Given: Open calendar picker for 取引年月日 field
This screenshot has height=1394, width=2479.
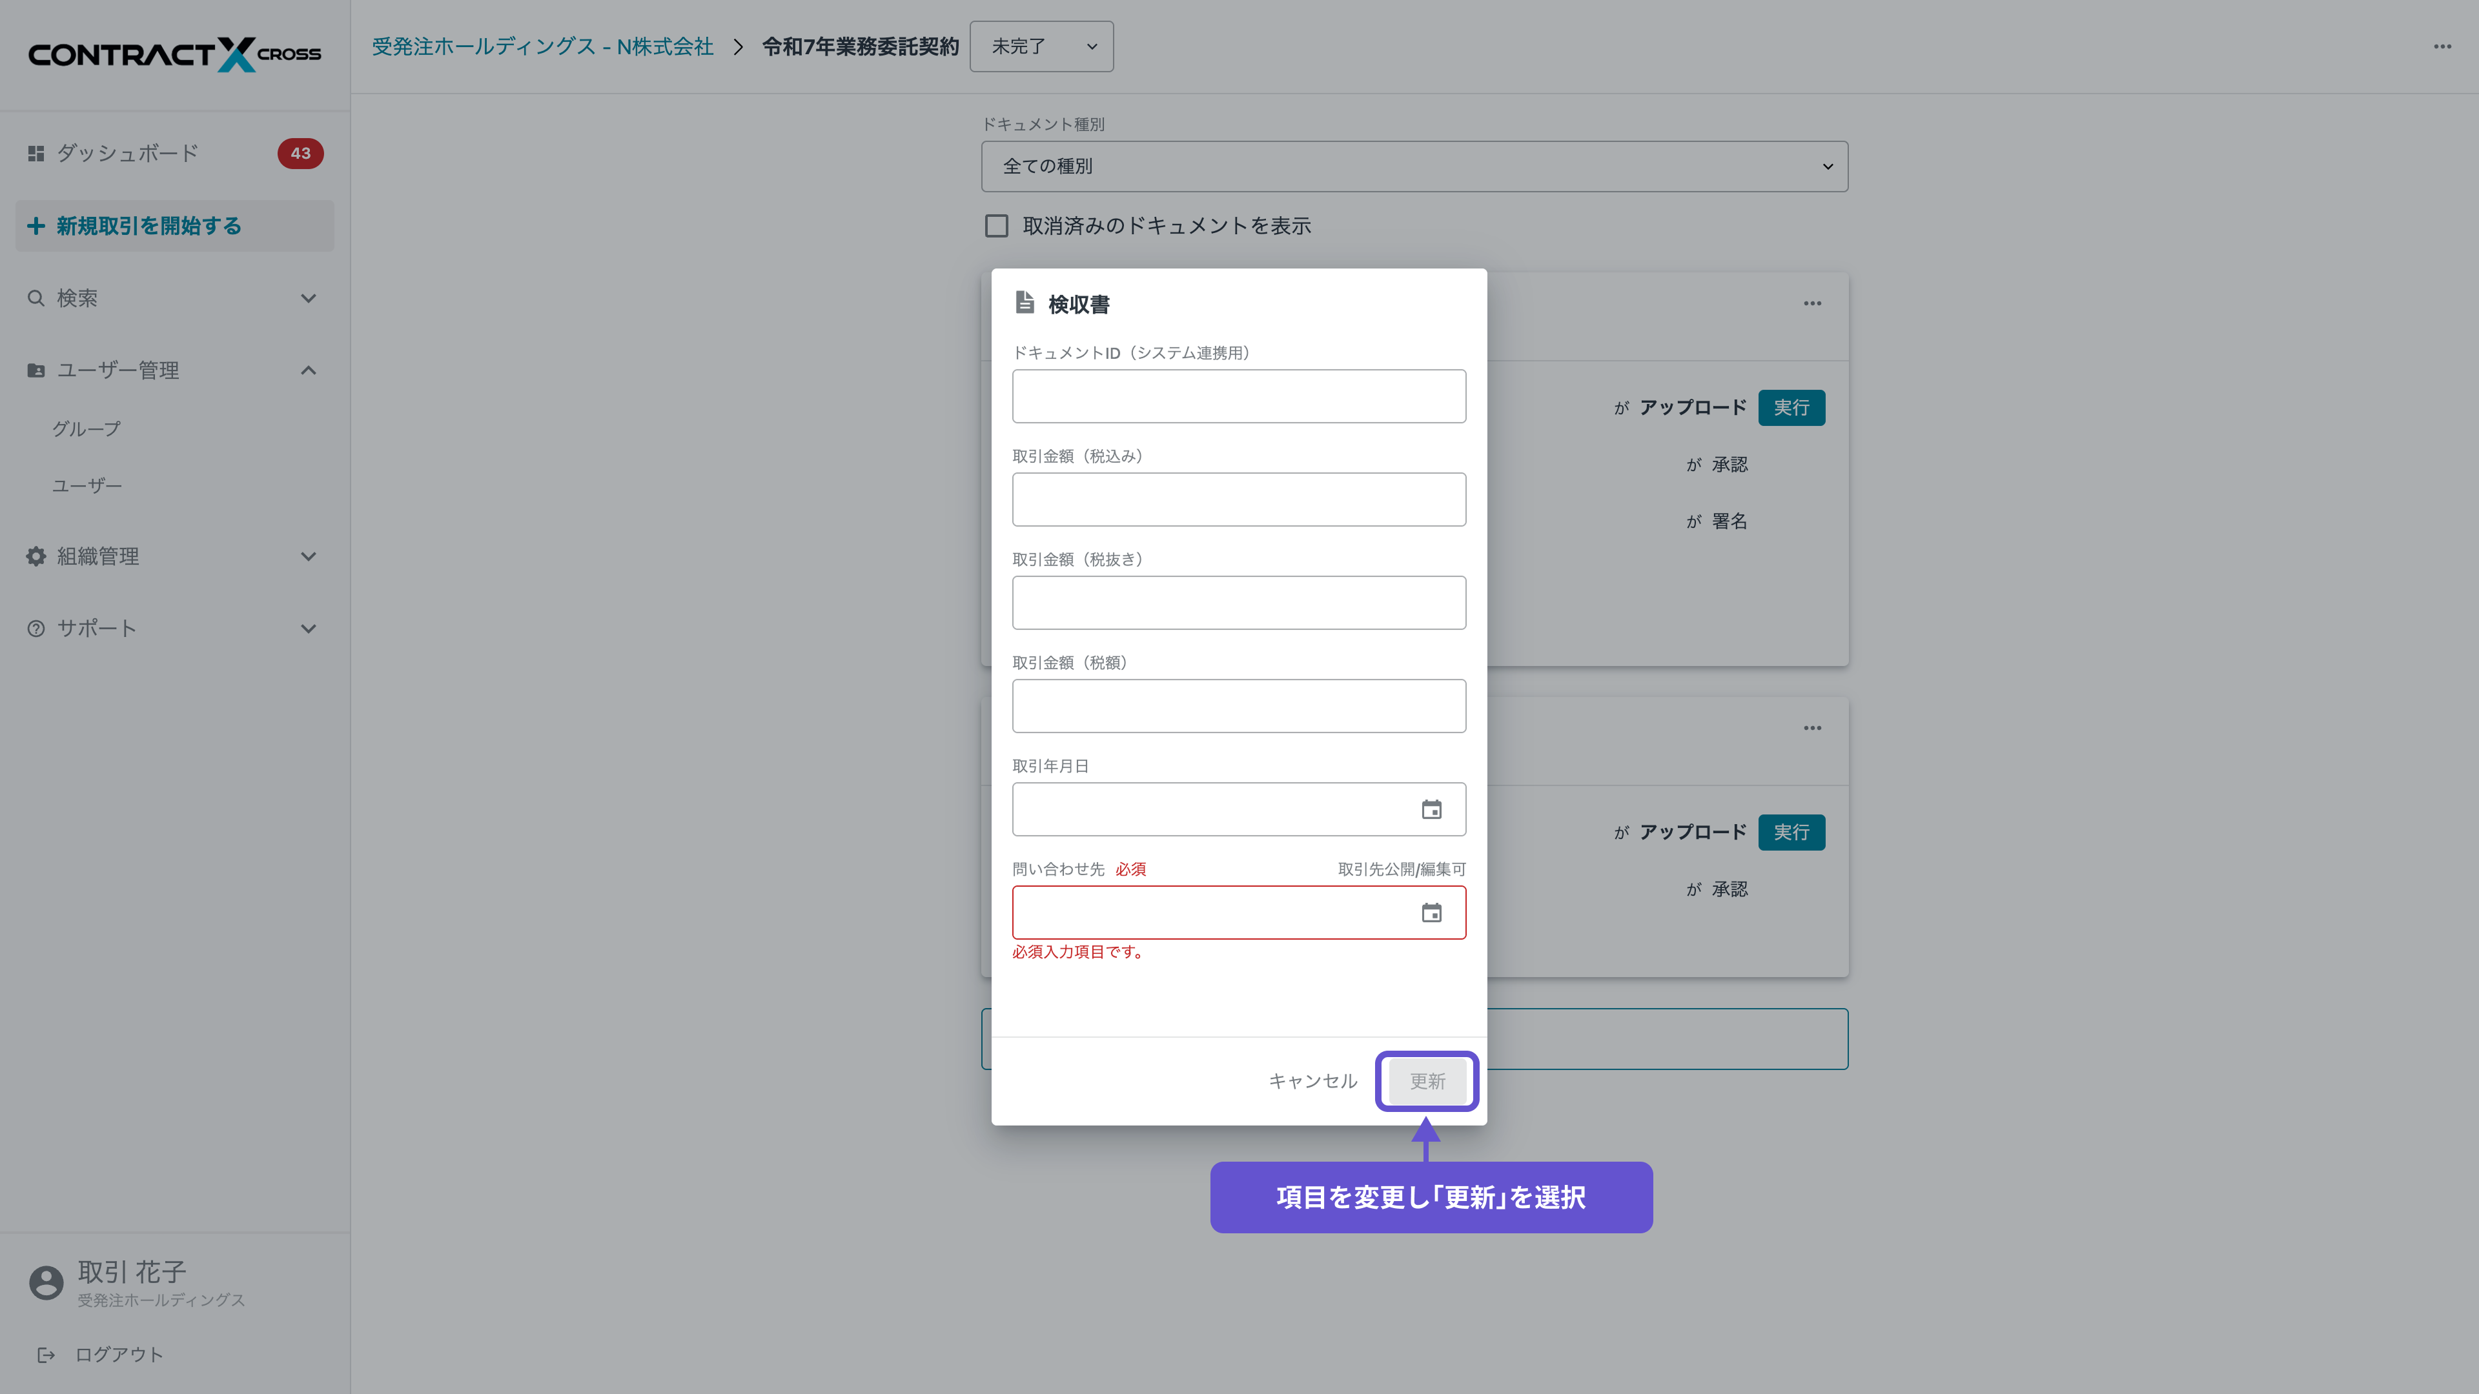Looking at the screenshot, I should [x=1431, y=809].
